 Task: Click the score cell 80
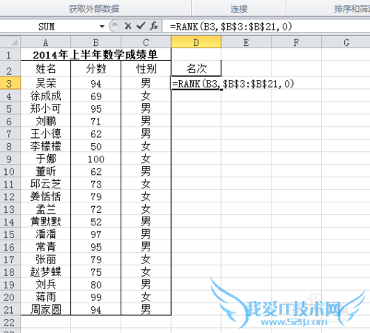coord(96,285)
